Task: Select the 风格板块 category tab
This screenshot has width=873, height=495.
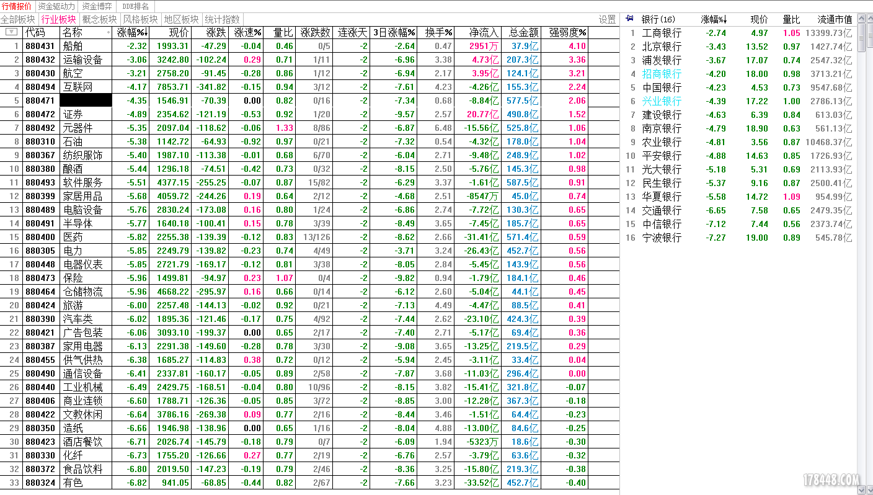Action: pyautogui.click(x=140, y=19)
